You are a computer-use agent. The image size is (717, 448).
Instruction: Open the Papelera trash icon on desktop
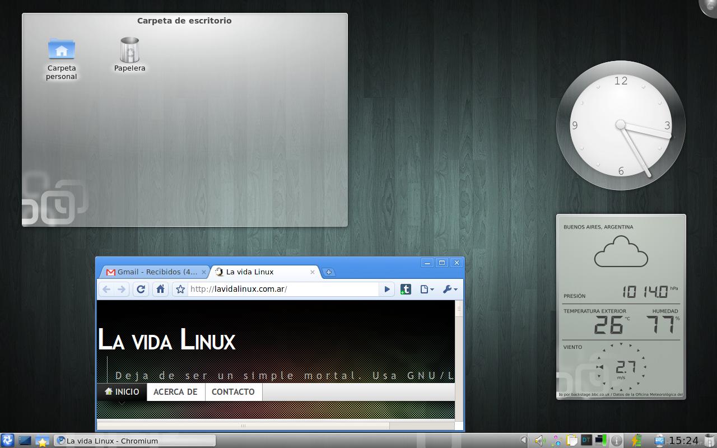point(130,50)
